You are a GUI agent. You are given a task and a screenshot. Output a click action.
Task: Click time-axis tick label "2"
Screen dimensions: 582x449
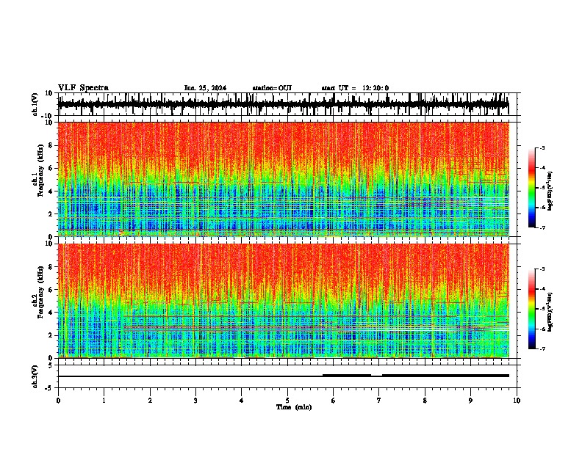[150, 401]
